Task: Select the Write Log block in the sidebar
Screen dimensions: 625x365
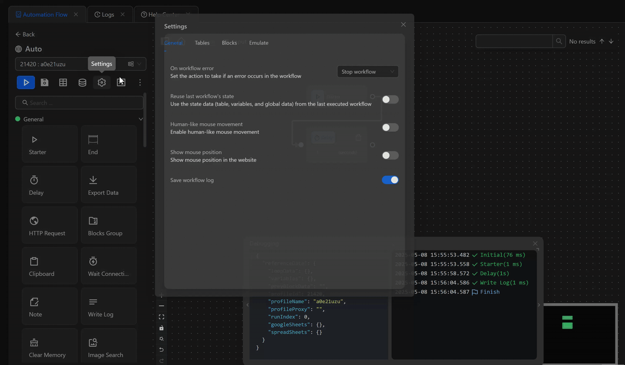Action: click(108, 306)
